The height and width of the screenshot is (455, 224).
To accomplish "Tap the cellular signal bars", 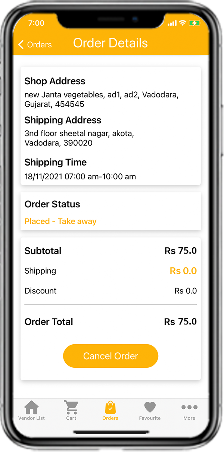I will click(x=172, y=23).
